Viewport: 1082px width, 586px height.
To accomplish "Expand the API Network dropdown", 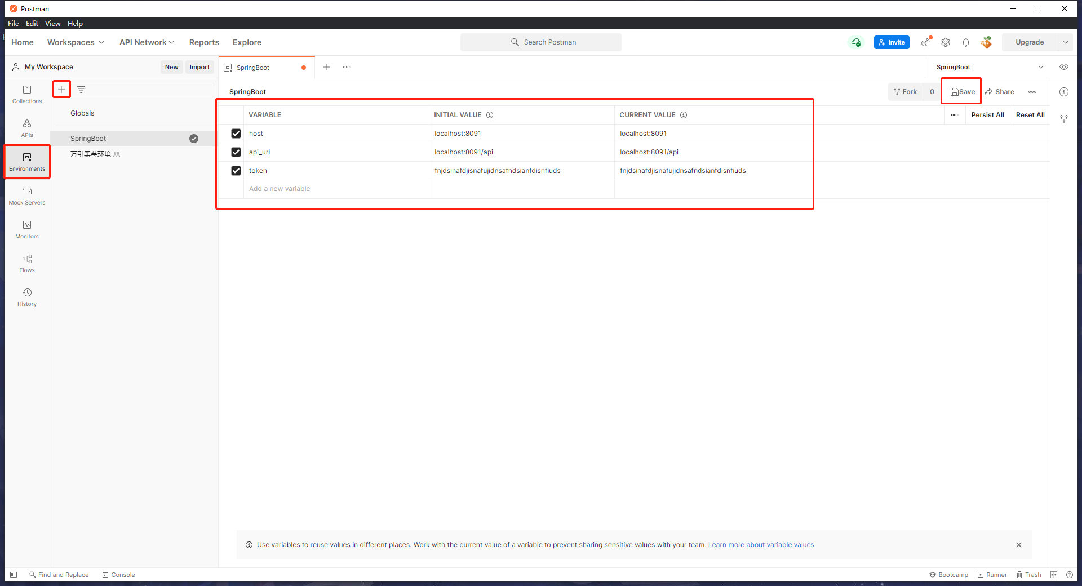I will pyautogui.click(x=147, y=42).
